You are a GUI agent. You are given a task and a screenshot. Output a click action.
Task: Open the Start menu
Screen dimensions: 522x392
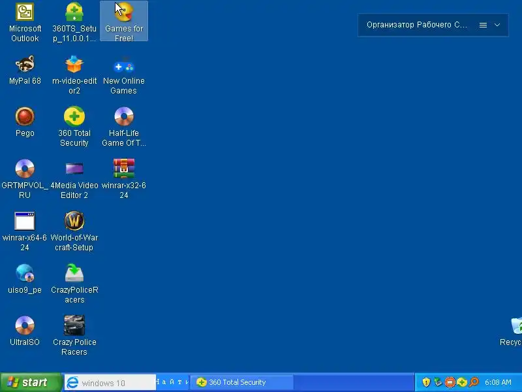coord(31,382)
